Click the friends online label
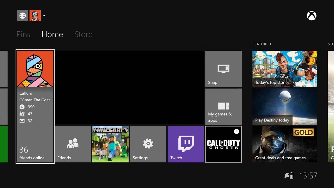The height and width of the screenshot is (188, 334). 32,158
